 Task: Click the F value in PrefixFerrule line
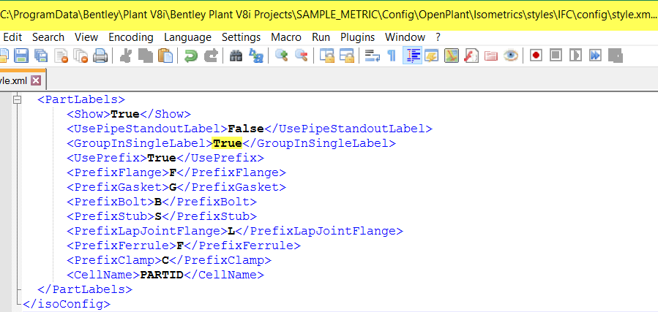click(x=180, y=246)
